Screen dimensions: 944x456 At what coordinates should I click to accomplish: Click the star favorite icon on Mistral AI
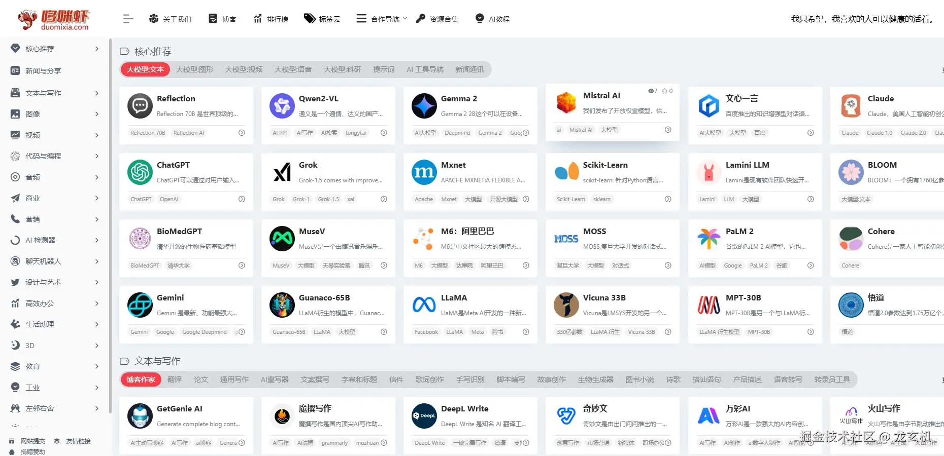click(x=664, y=91)
